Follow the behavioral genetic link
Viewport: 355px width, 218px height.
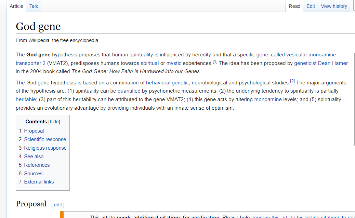tap(167, 83)
